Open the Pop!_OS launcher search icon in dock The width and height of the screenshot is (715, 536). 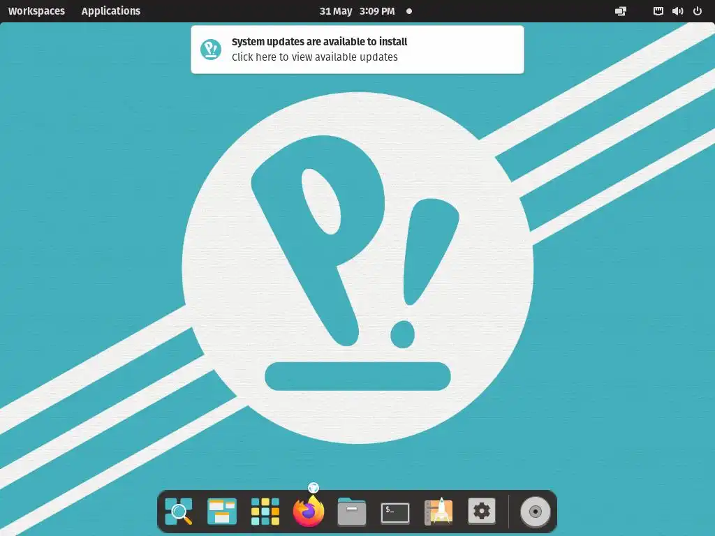coord(178,512)
